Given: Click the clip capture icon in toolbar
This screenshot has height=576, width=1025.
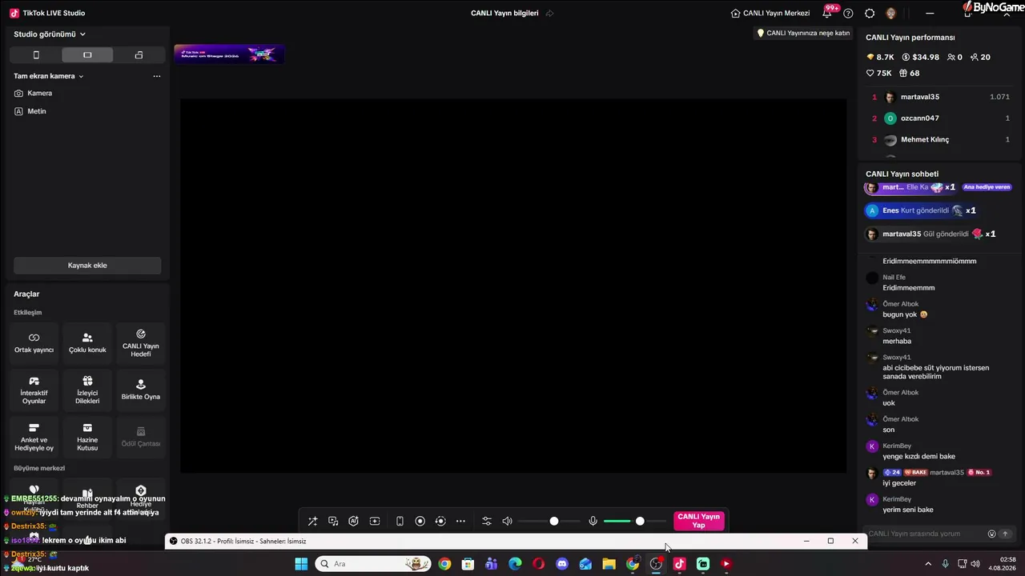Looking at the screenshot, I should click(374, 522).
